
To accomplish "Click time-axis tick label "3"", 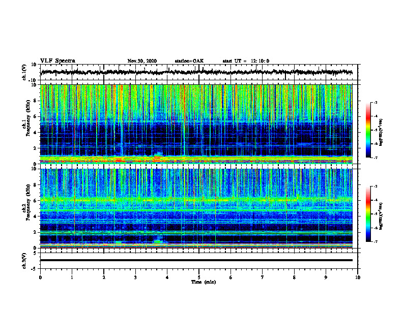I will point(135,277).
